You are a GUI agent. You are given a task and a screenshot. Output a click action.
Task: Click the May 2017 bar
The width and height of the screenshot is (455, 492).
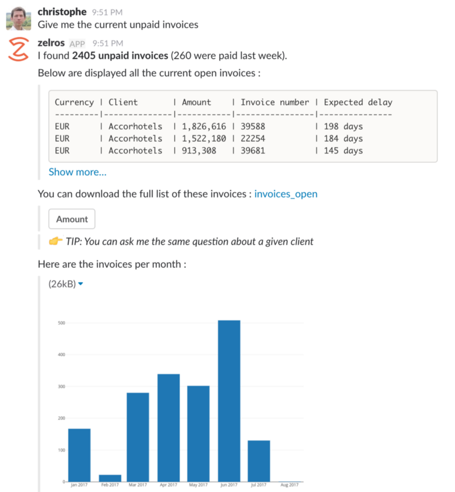point(198,433)
